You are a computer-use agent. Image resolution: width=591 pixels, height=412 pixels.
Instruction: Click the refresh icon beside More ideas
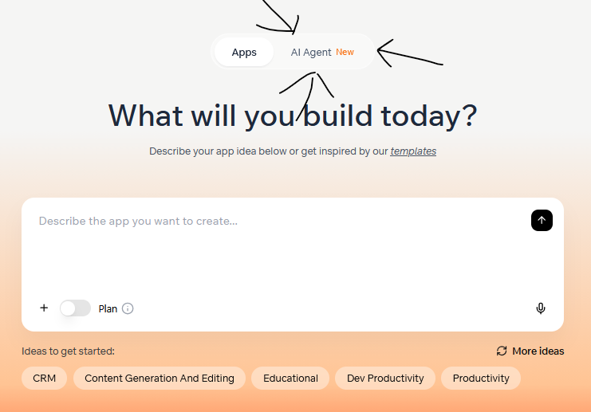coord(502,351)
